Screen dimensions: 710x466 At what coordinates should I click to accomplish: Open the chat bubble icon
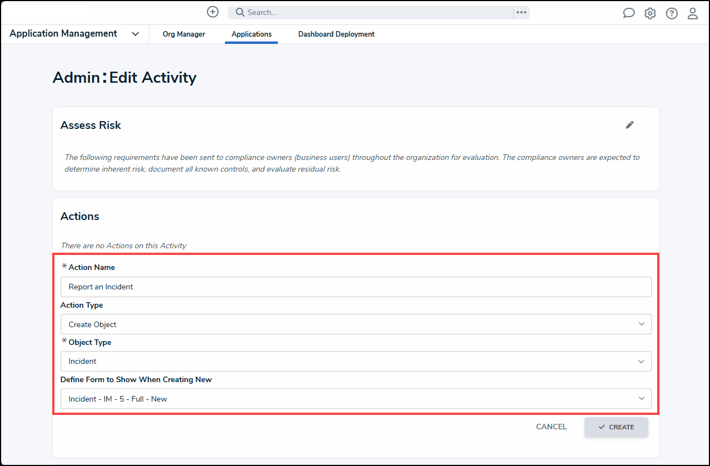[628, 13]
